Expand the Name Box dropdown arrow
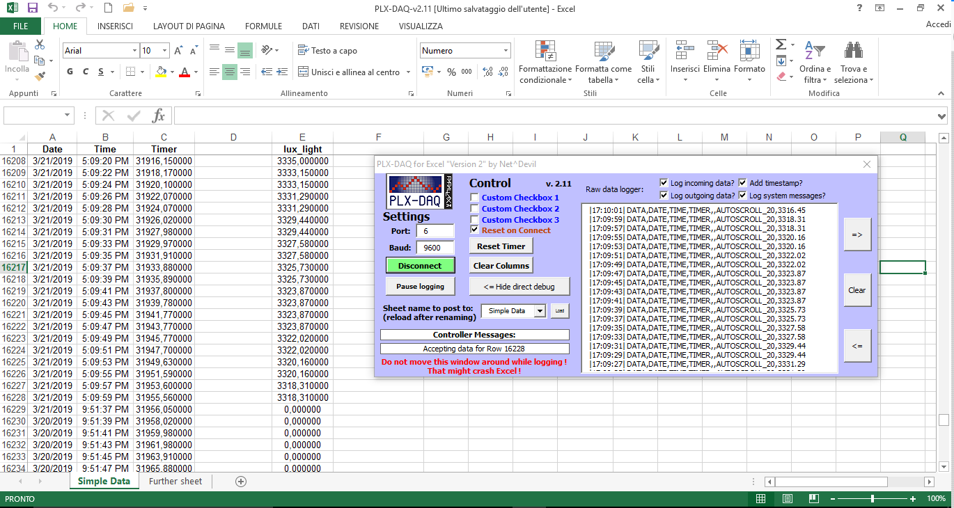Screen dimensions: 954x508 [x=68, y=116]
